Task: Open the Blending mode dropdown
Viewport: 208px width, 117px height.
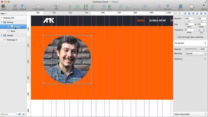Action: 195,53
